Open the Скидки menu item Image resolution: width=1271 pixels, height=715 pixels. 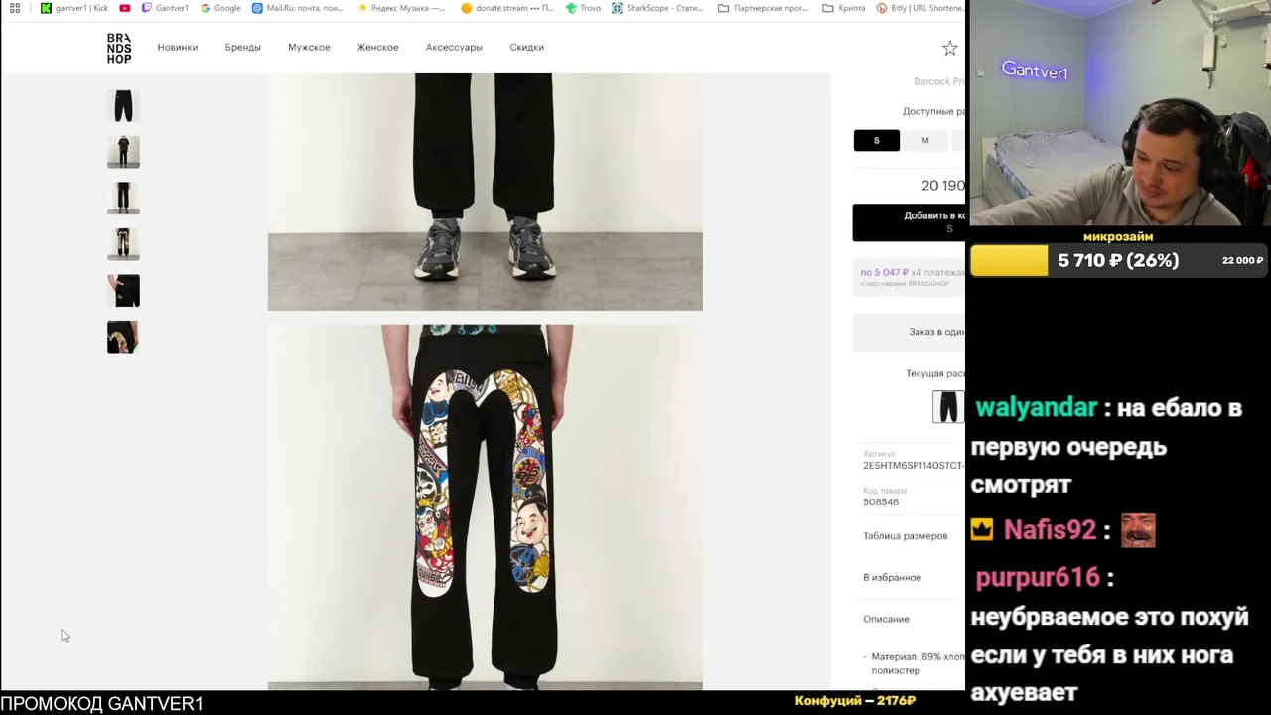pos(526,47)
